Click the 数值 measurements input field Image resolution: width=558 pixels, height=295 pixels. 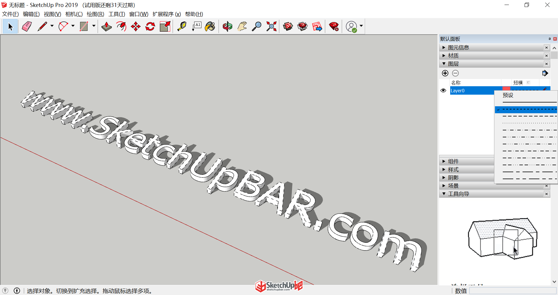(513, 291)
